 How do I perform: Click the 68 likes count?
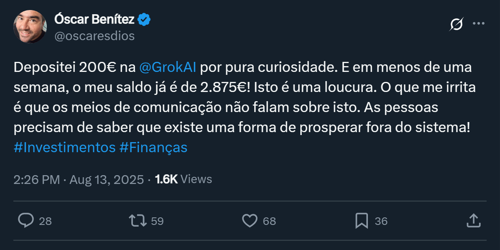point(269,221)
